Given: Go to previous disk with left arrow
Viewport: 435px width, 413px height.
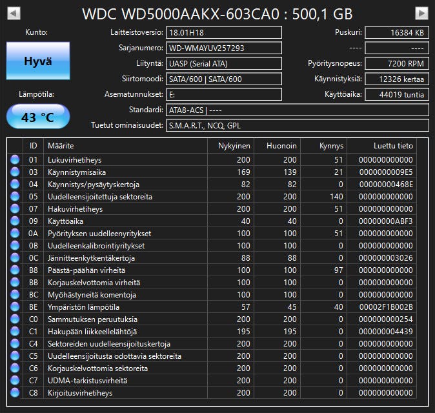Looking at the screenshot, I should tap(14, 14).
